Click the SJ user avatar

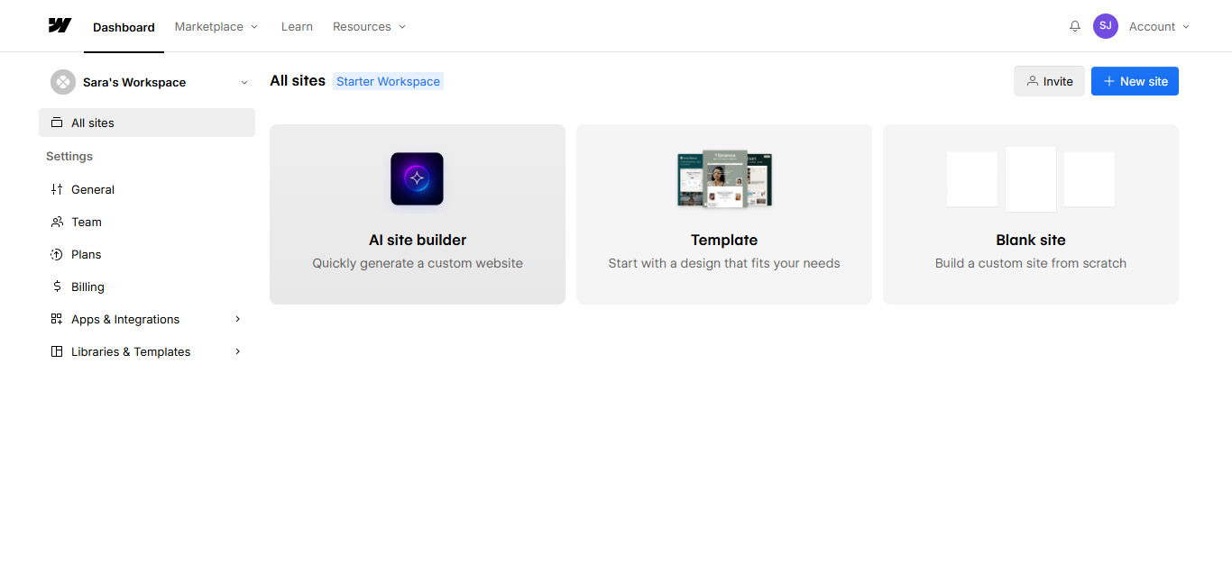(x=1106, y=26)
